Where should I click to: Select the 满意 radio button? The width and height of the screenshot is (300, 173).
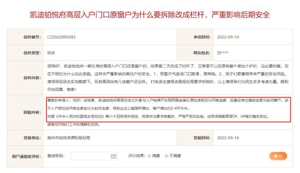[x=149, y=156]
